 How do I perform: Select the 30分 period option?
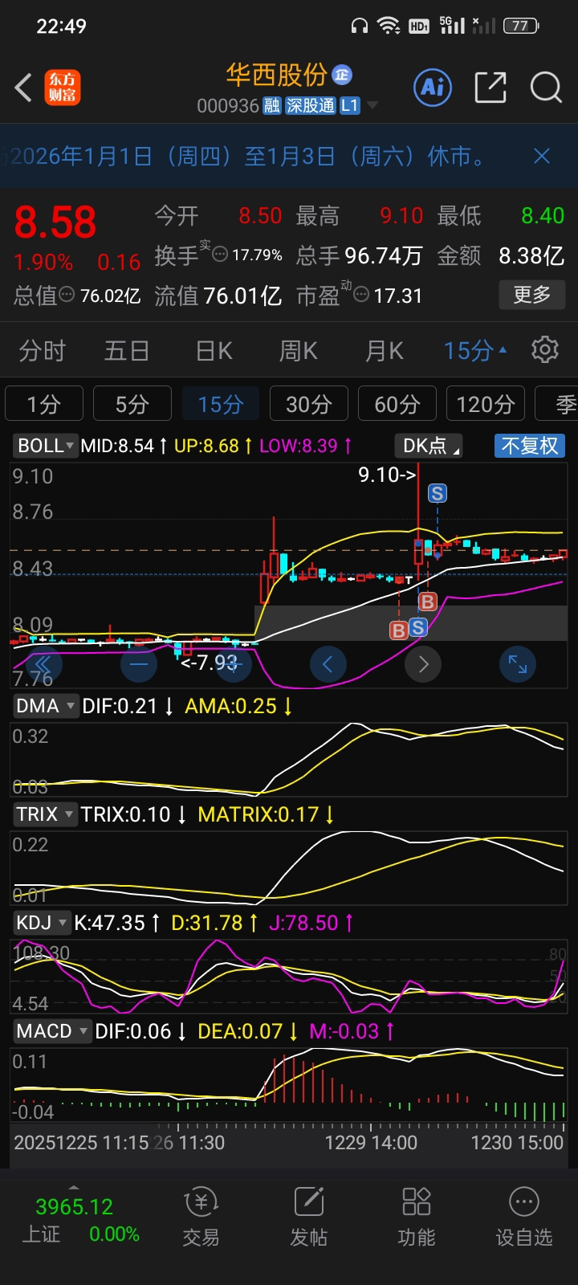tap(309, 403)
